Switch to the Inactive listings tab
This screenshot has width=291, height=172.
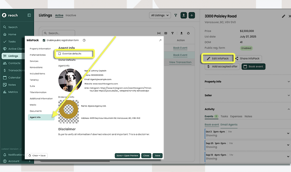coord(71,15)
